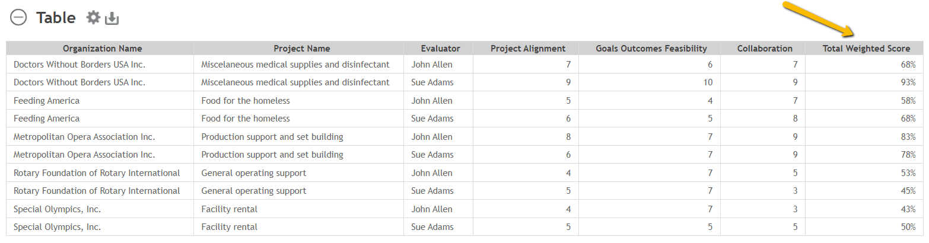Sort by Organization Name column header
The image size is (929, 243).
[103, 49]
